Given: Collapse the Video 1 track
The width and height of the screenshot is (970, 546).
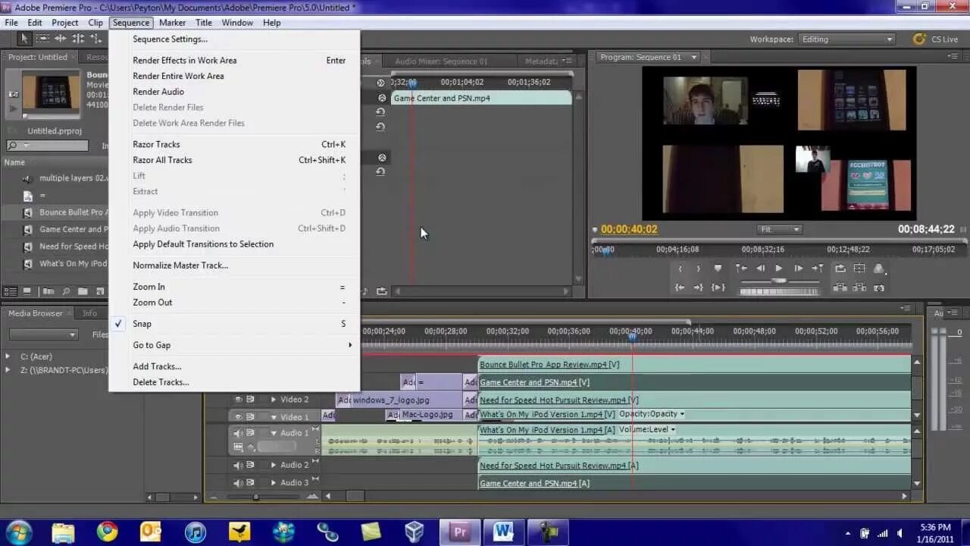Looking at the screenshot, I should coord(274,417).
